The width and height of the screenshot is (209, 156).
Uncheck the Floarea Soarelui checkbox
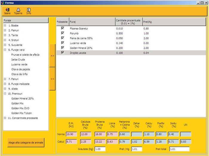63,28
